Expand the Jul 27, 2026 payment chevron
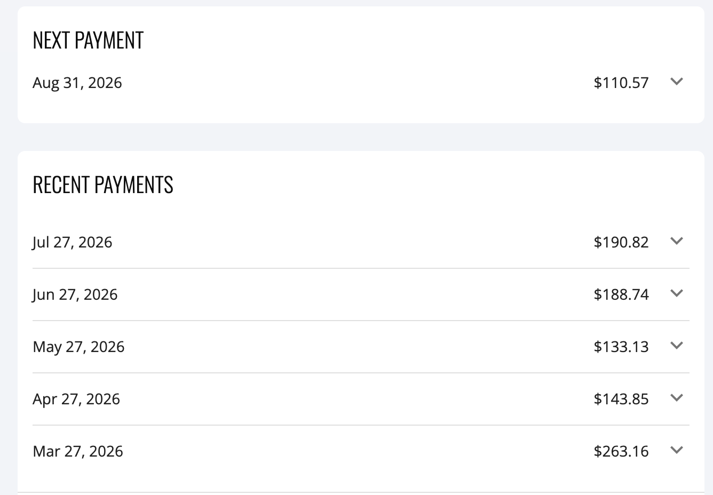The height and width of the screenshot is (495, 713). click(676, 241)
